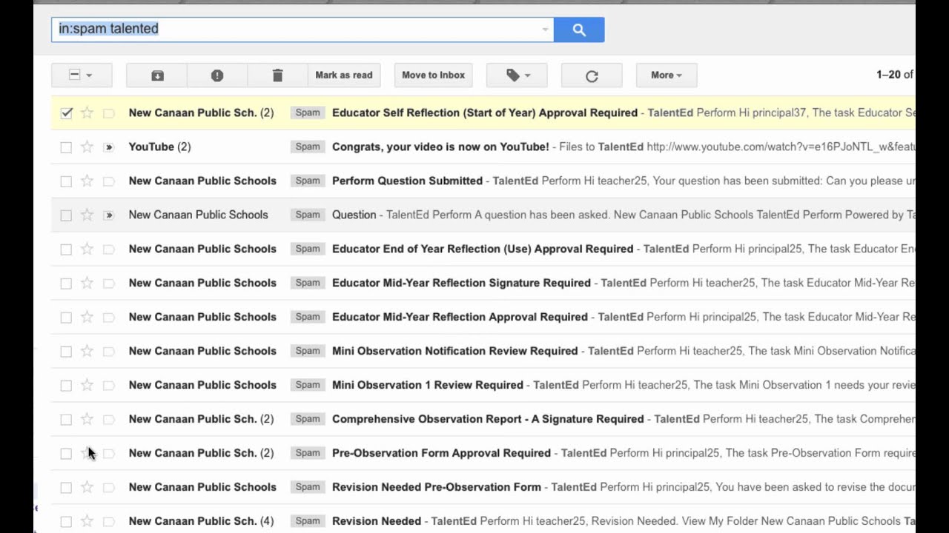Open Pre-Observation Form Approval Required email
949x533 pixels.
[441, 453]
